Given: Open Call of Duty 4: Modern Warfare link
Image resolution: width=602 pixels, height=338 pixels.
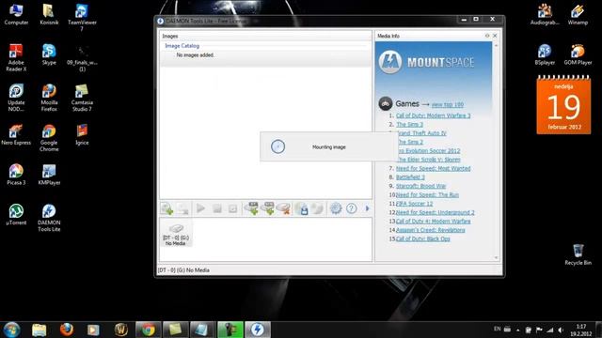Looking at the screenshot, I should [x=433, y=222].
